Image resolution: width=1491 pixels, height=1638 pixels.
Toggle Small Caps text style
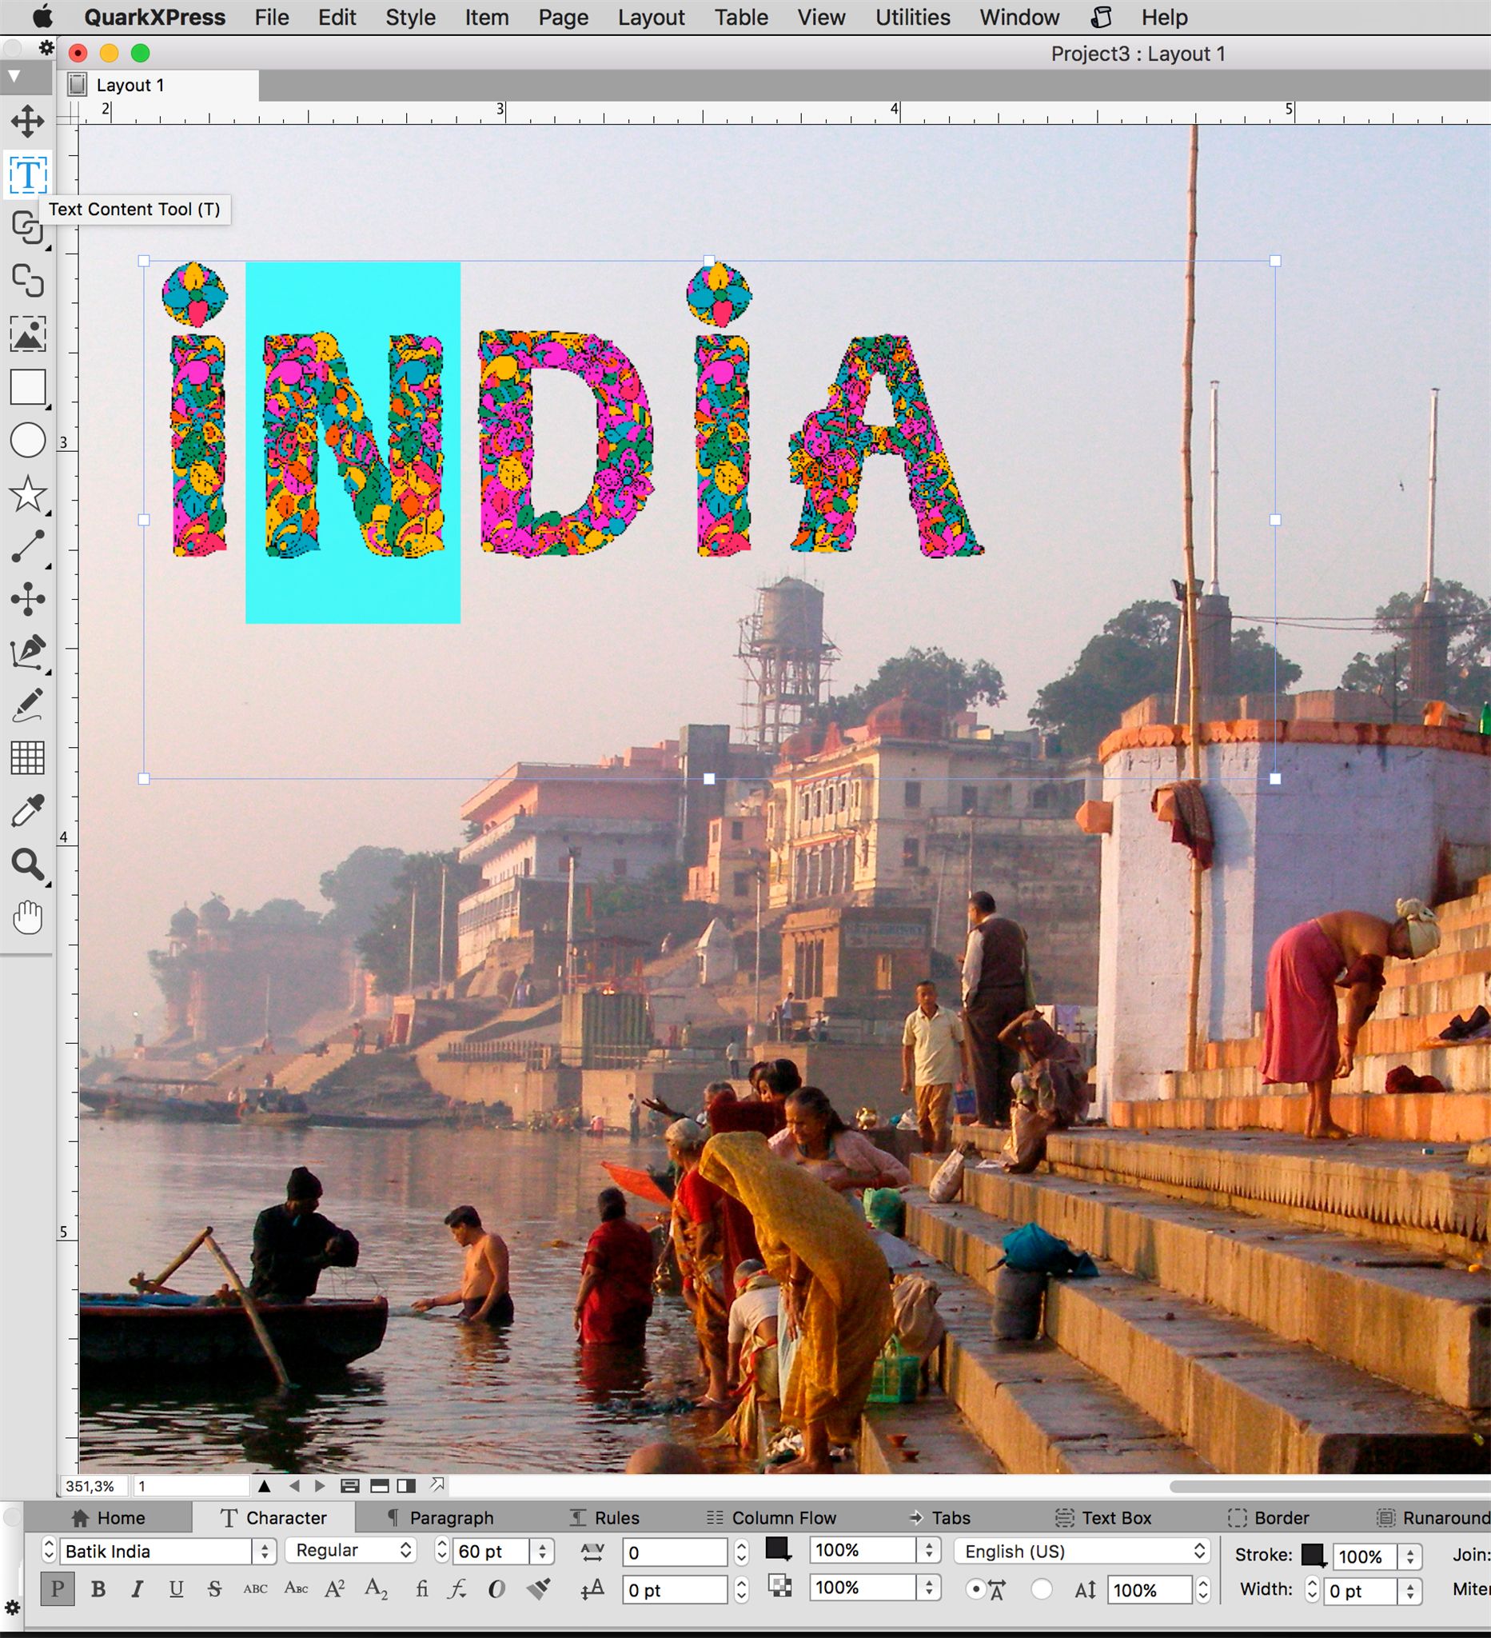pyautogui.click(x=296, y=1588)
